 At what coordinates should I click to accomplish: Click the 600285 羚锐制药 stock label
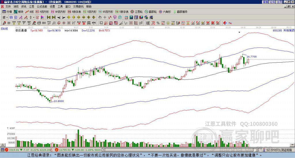(x=283, y=30)
